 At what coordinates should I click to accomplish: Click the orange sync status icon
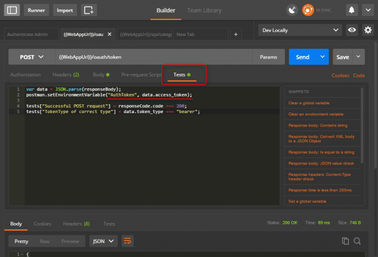pyautogui.click(x=308, y=10)
